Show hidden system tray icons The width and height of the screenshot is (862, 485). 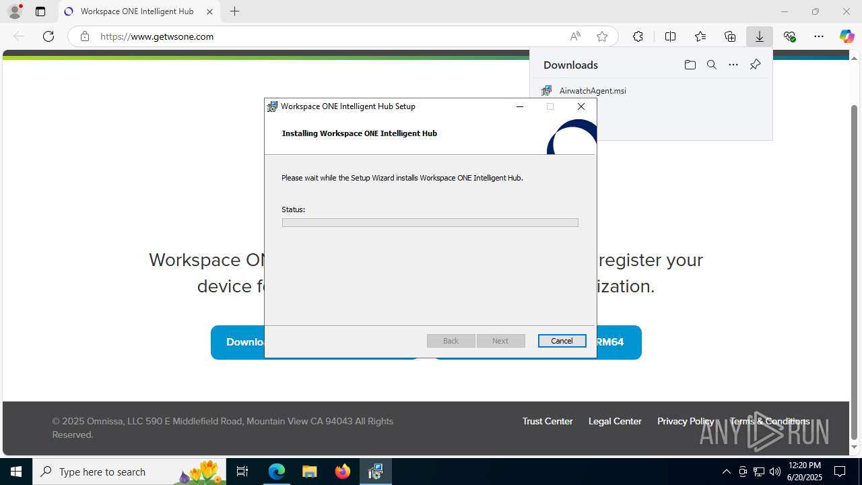pos(726,472)
